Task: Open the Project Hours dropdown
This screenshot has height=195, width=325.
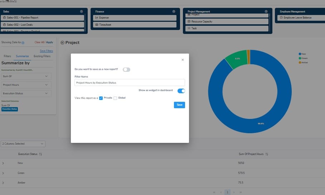Action: pyautogui.click(x=26, y=85)
